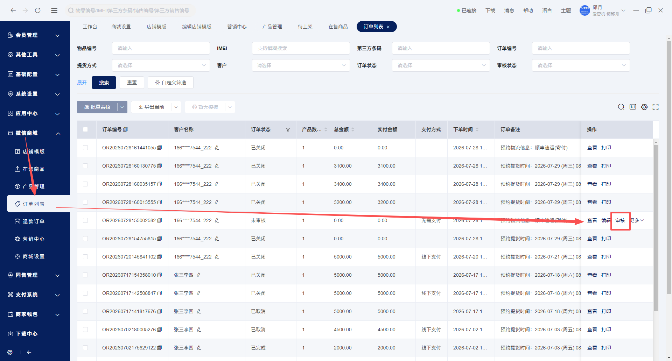Switch to 在售商品 tab
The height and width of the screenshot is (361, 672).
click(x=338, y=27)
